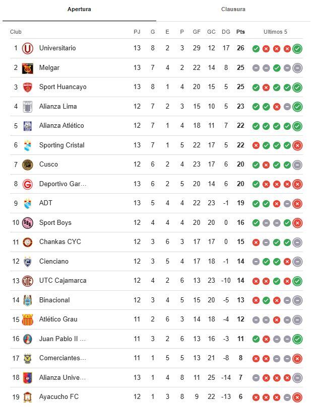Click the Sport Huancayo crest icon
Screen dimensions: 316x409
pyautogui.click(x=27, y=87)
